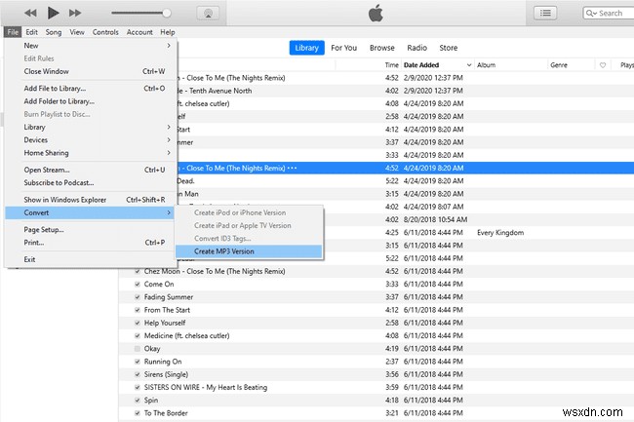Uncheck the Come On checkbox
The height and width of the screenshot is (422, 634).
point(138,285)
